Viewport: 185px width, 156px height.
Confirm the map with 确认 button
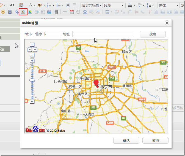coord(126,140)
